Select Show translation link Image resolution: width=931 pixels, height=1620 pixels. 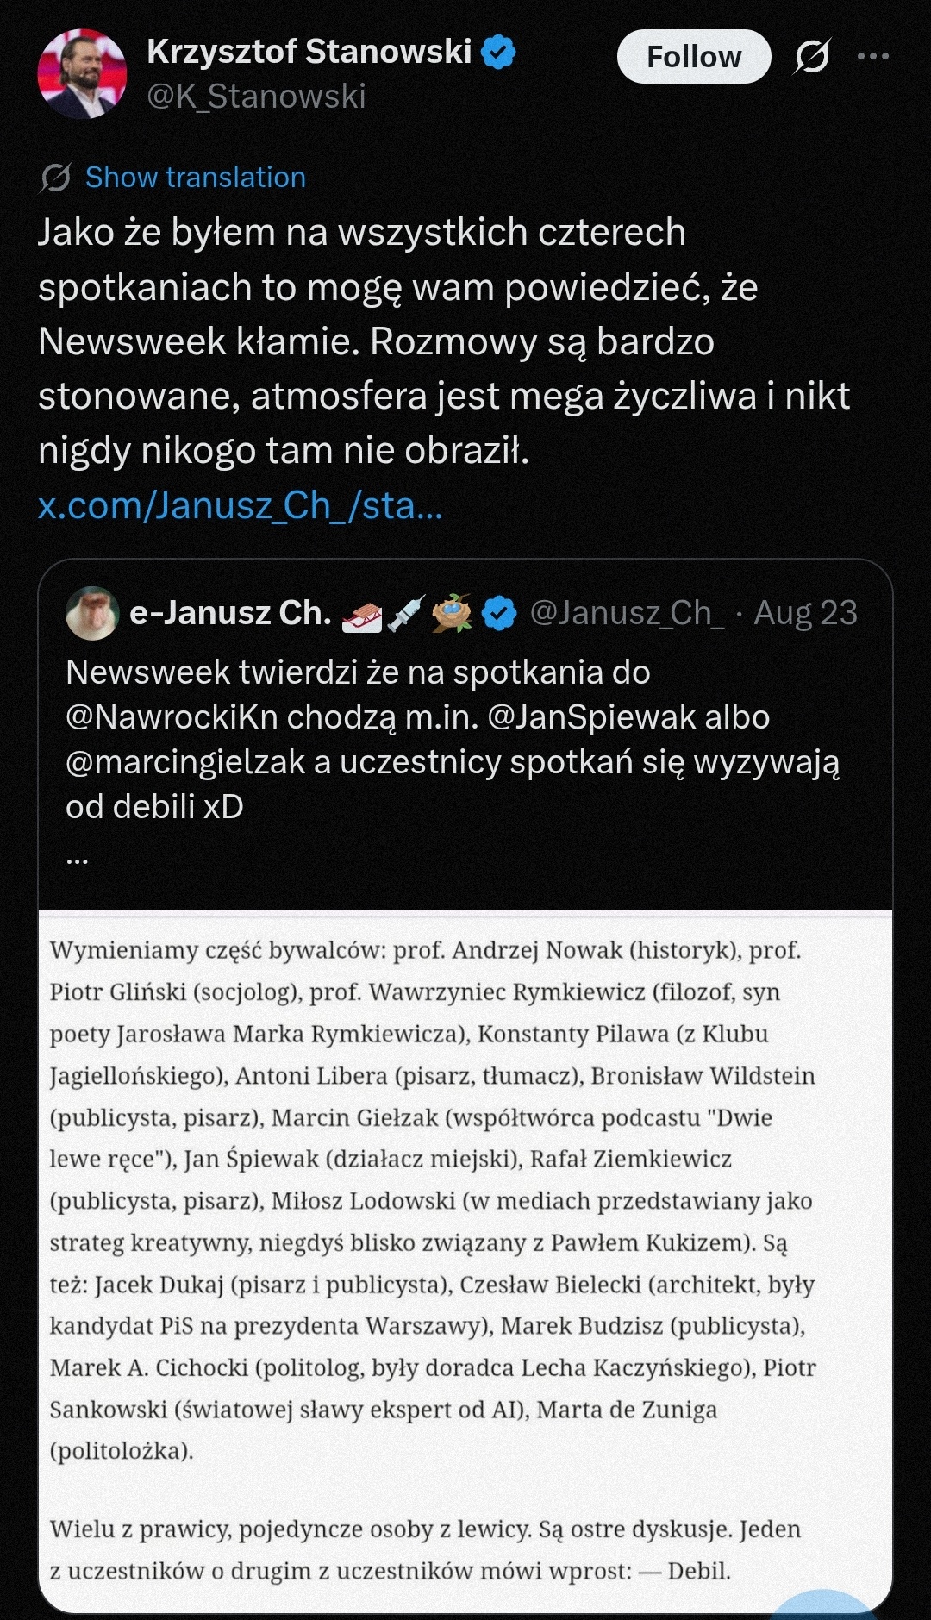click(196, 178)
